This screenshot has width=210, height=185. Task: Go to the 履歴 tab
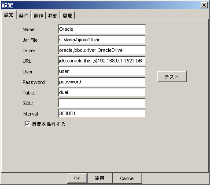pos(67,15)
